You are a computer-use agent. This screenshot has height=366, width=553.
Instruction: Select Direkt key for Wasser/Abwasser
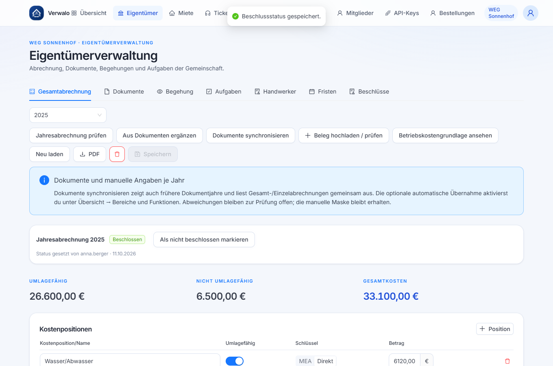tap(325, 361)
